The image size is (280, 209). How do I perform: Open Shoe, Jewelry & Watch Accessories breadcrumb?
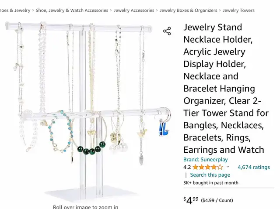click(x=72, y=10)
